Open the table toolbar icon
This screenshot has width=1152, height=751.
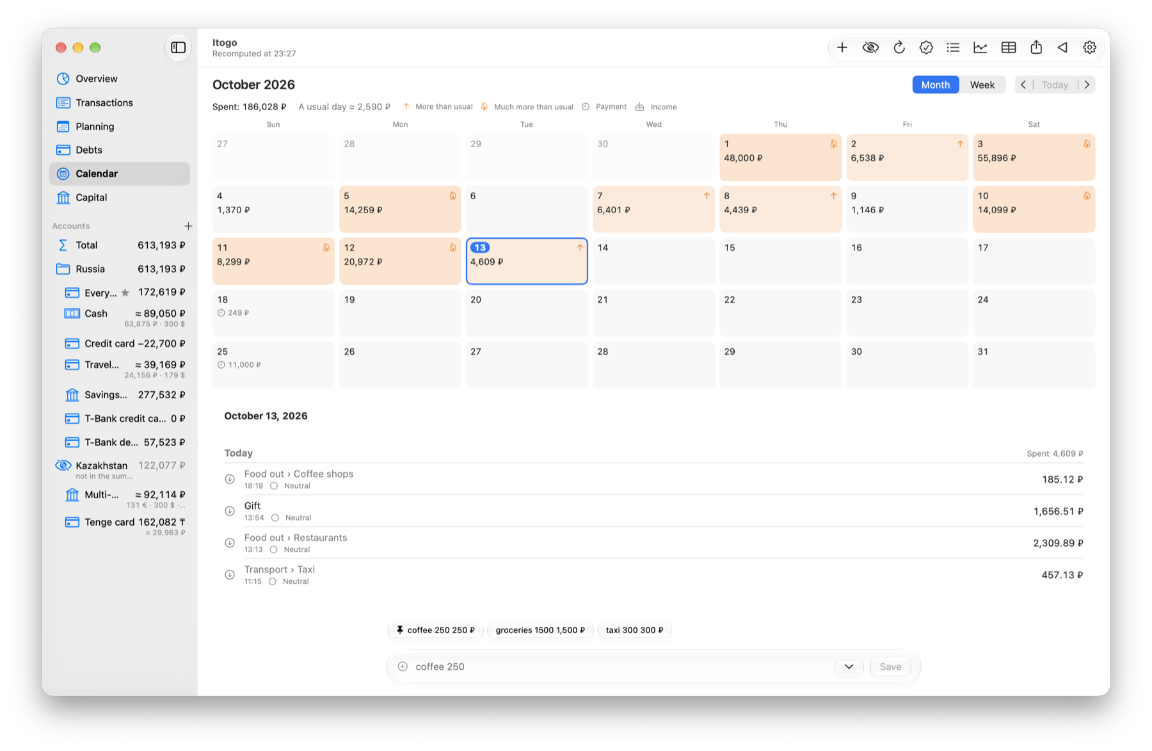1009,47
